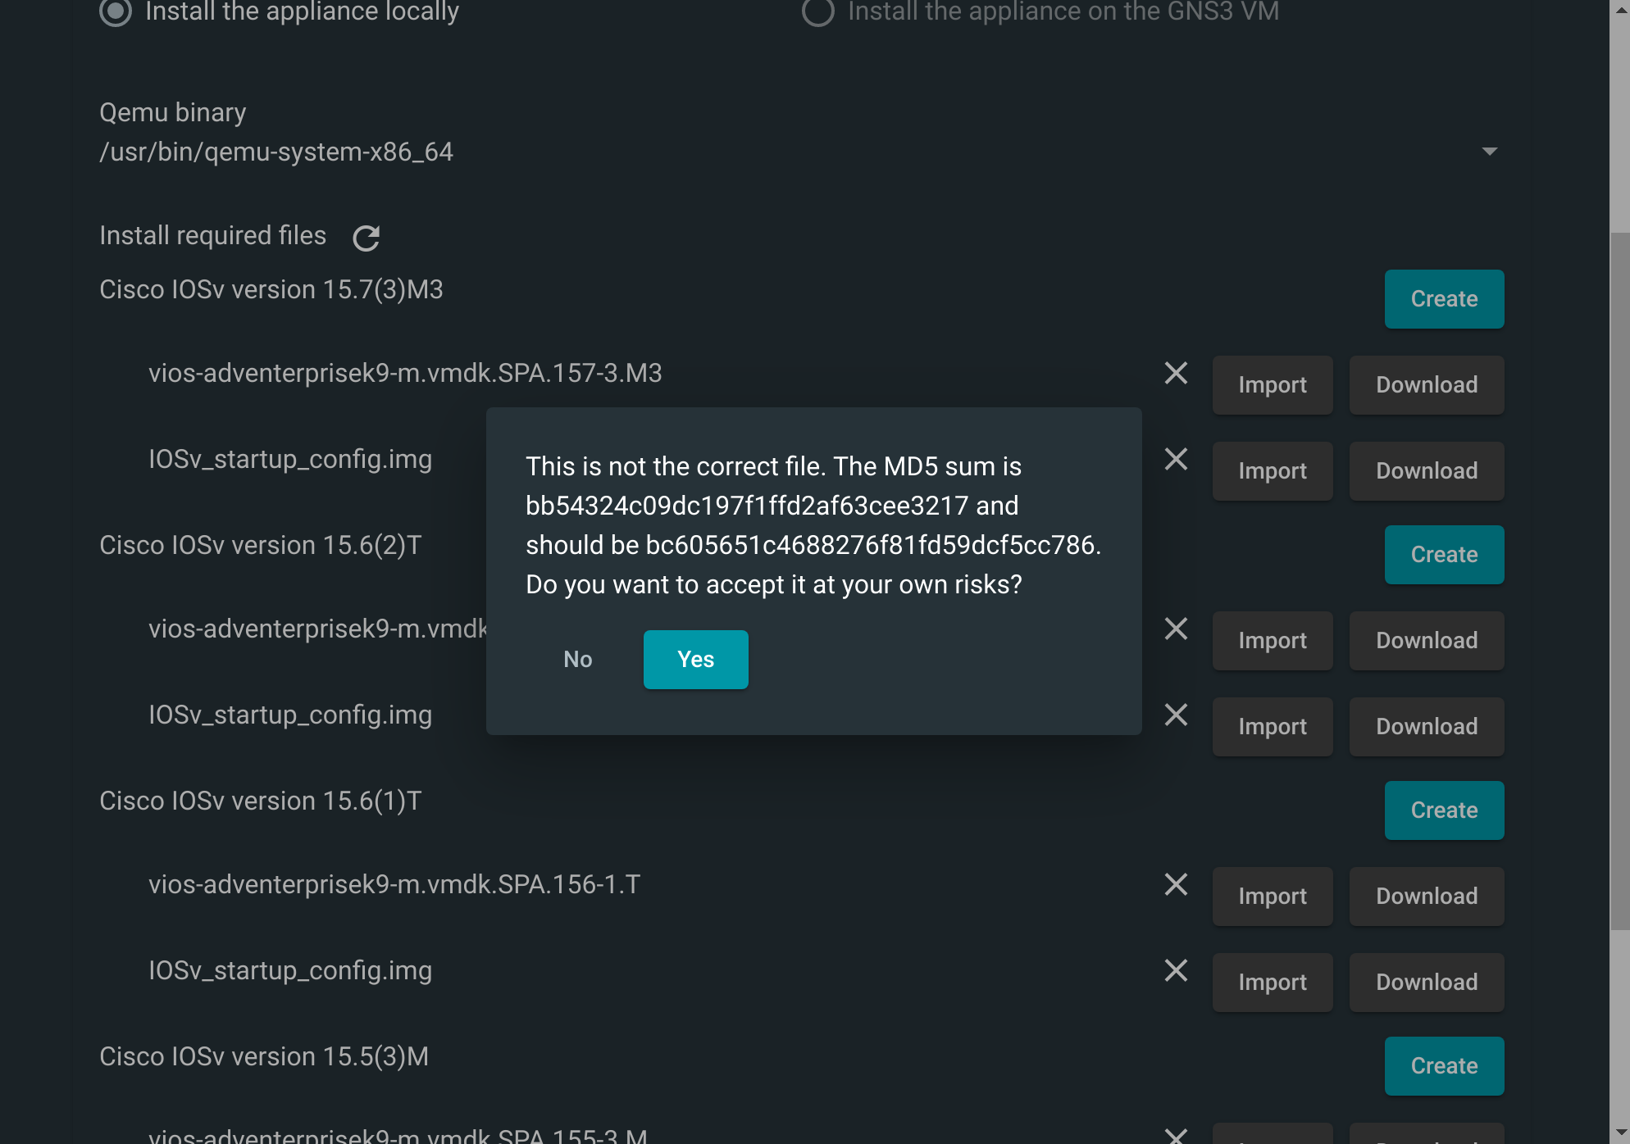Screen dimensions: 1630x1144
Task: Import the vios-adventerprisek9-m.vmdk.SPA.156-1.T file
Action: point(1273,896)
